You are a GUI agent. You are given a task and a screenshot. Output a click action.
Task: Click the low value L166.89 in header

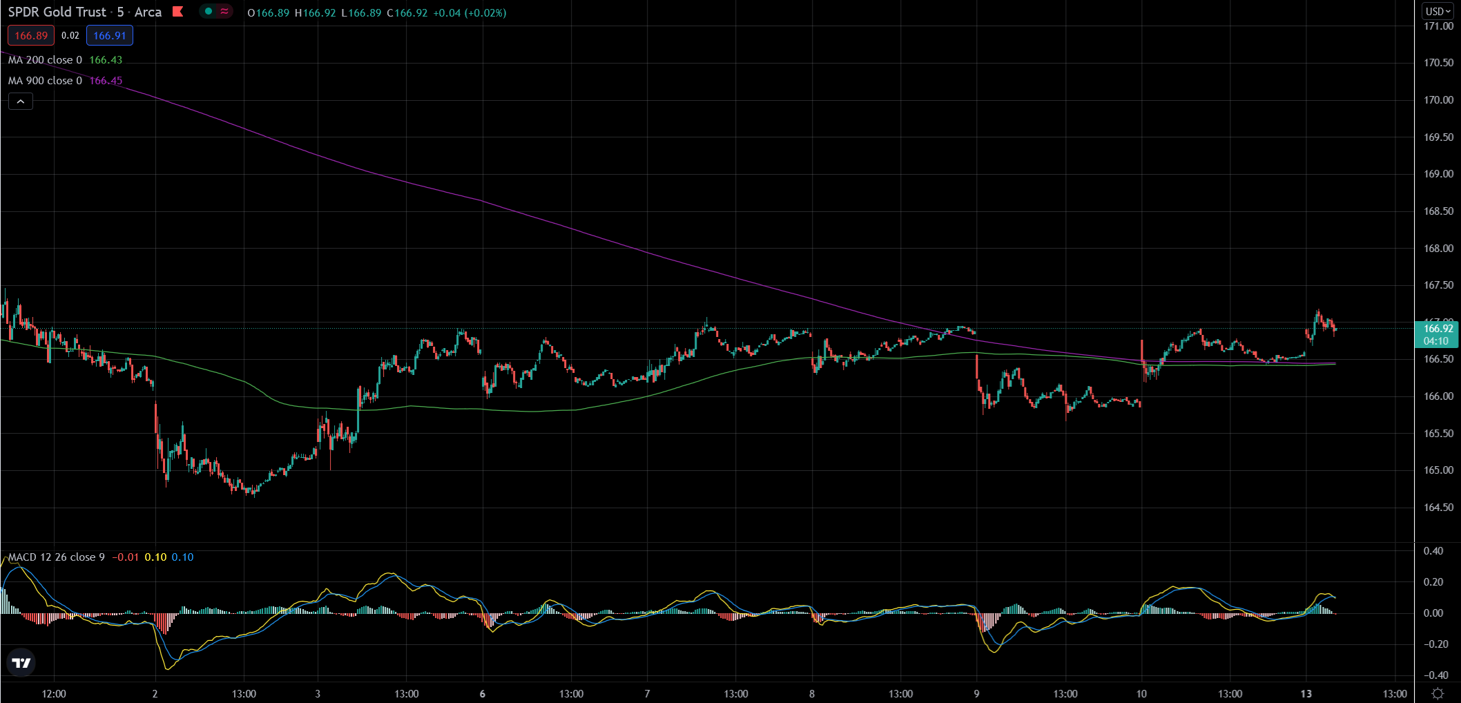pyautogui.click(x=361, y=13)
